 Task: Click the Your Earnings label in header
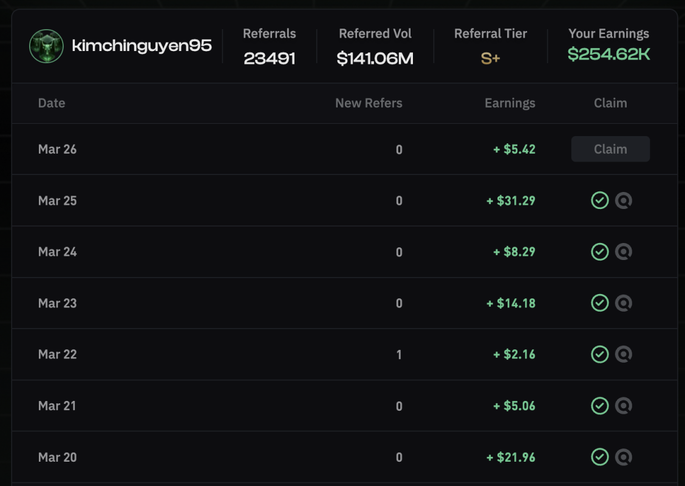pos(608,33)
